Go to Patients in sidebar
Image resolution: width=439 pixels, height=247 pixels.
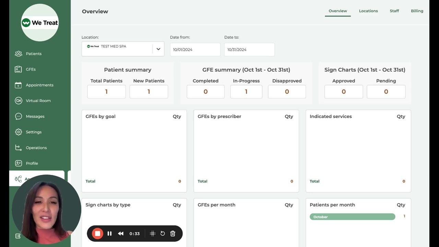(34, 54)
